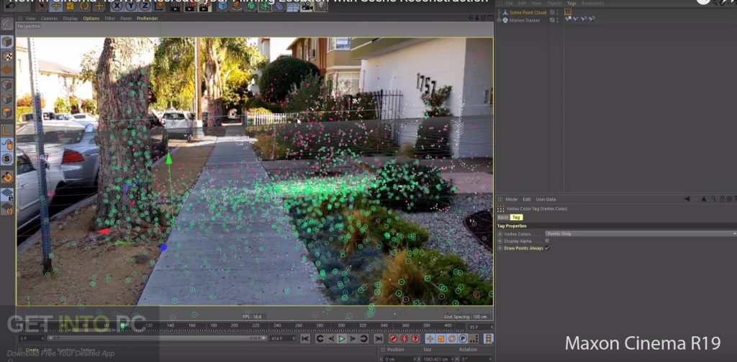Select the Scene Point Cloud object
The width and height of the screenshot is (737, 362).
coord(528,13)
